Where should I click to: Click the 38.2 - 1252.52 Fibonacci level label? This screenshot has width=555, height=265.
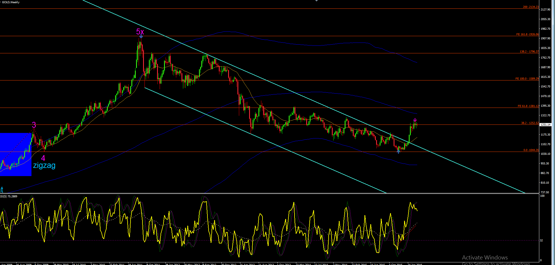[x=530, y=123]
